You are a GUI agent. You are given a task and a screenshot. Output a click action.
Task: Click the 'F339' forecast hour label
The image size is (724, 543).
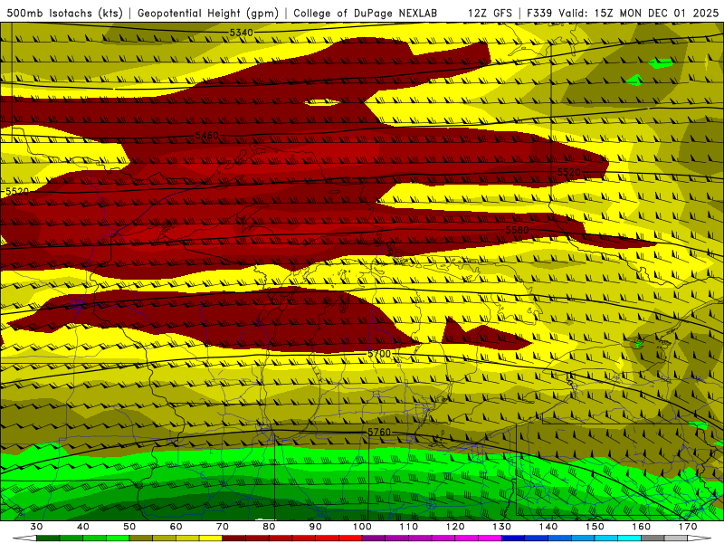pyautogui.click(x=539, y=13)
